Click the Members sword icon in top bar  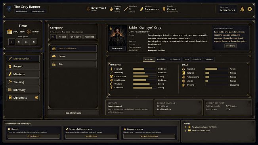[126, 9]
